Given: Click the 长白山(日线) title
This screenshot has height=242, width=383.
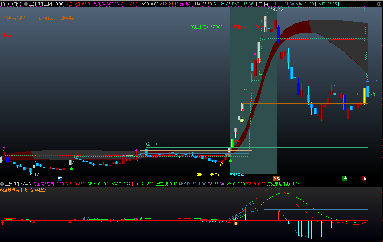Looking at the screenshot, I should [x=11, y=4].
